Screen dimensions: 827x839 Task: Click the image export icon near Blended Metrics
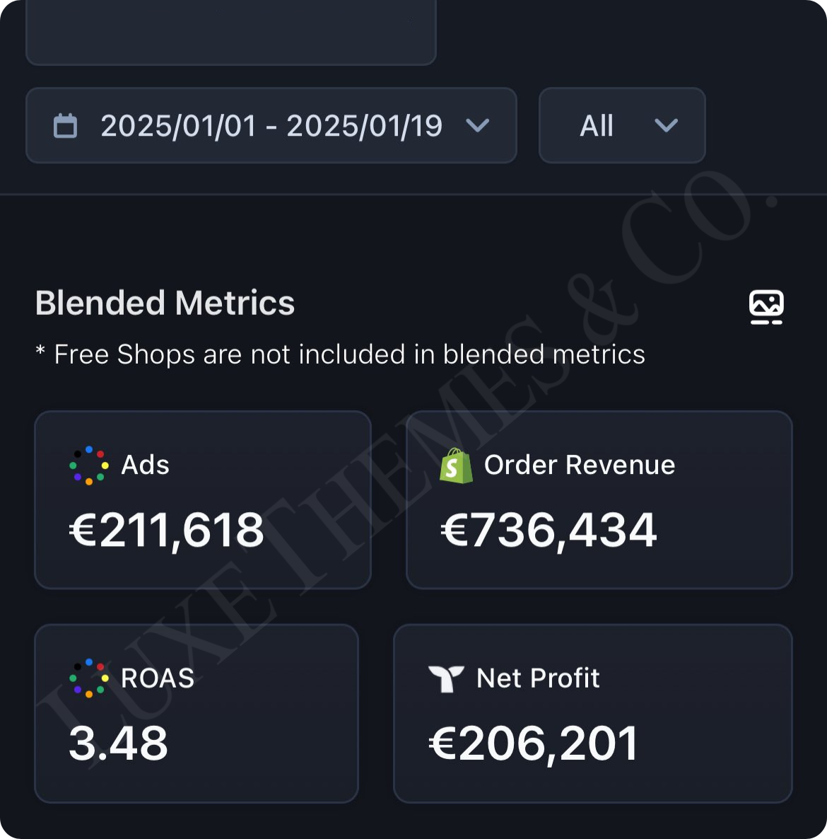[766, 307]
